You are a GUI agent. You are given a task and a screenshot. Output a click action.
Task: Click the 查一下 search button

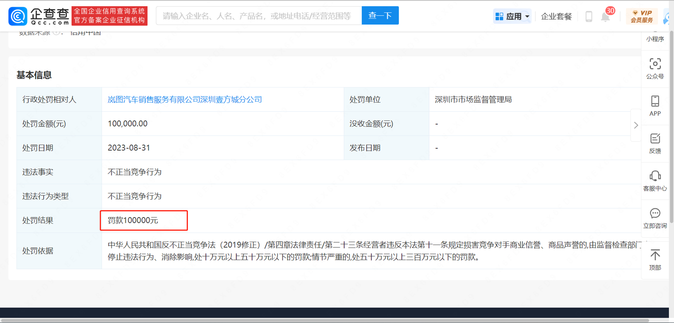(x=380, y=16)
